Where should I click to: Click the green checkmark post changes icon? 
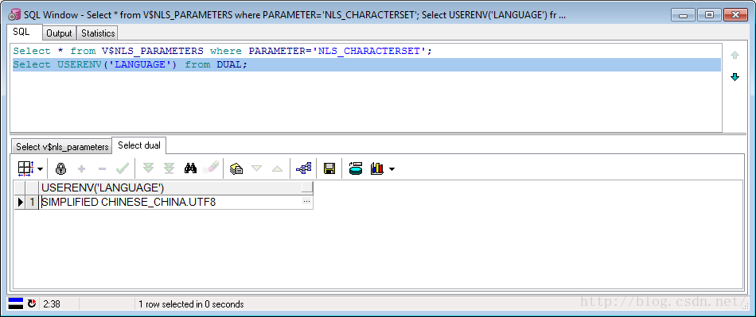tap(123, 168)
